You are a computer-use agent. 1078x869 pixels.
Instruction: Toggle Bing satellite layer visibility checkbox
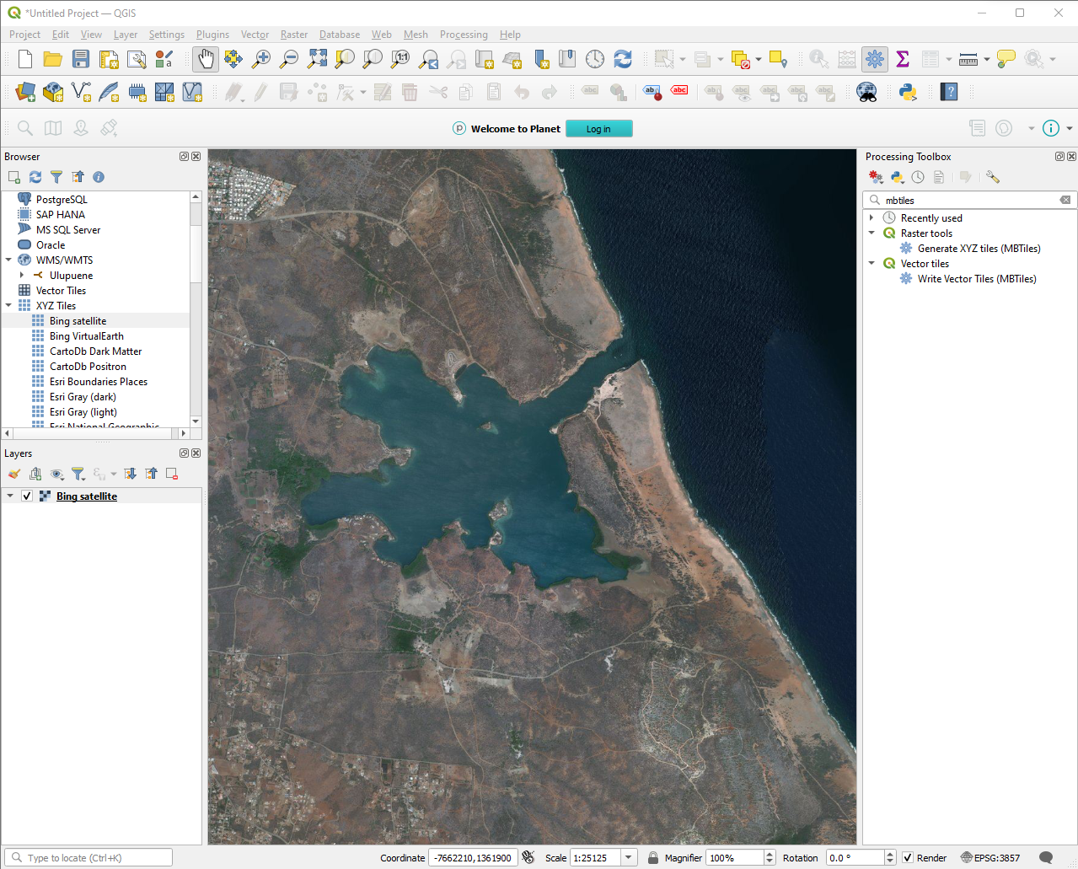click(x=27, y=496)
